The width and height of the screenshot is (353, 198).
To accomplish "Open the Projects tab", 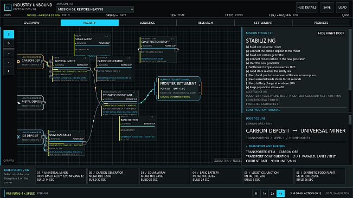I will (321, 23).
